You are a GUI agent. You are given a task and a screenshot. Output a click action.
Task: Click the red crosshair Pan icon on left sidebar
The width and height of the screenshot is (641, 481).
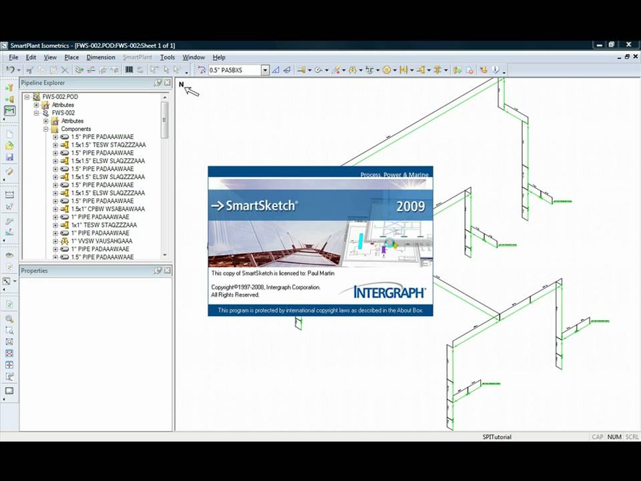(x=9, y=365)
